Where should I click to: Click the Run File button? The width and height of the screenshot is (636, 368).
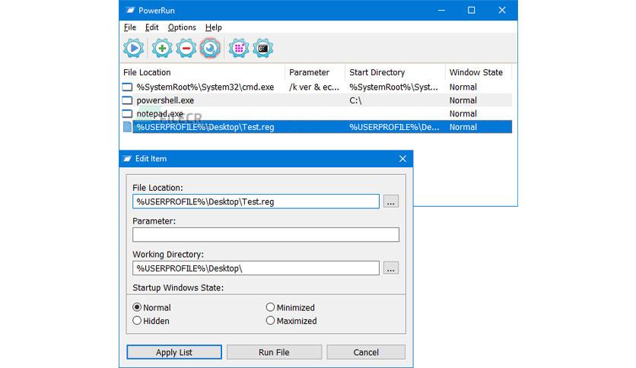point(274,352)
